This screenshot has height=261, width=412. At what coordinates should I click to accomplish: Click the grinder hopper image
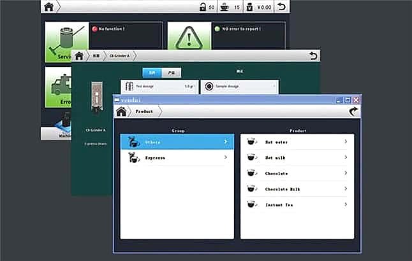click(x=97, y=97)
